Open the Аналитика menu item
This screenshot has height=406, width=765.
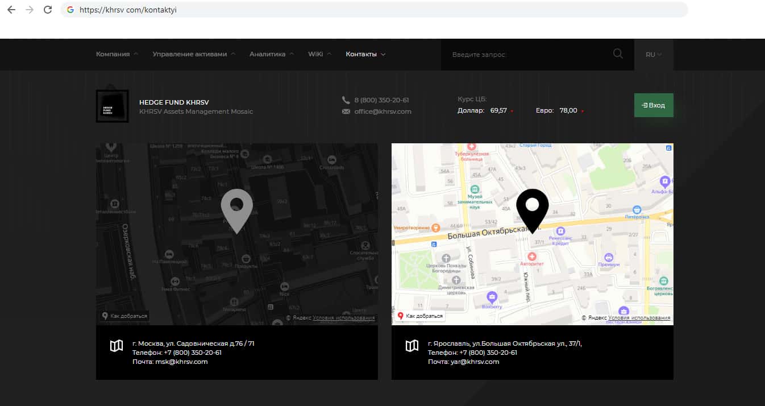(x=271, y=54)
